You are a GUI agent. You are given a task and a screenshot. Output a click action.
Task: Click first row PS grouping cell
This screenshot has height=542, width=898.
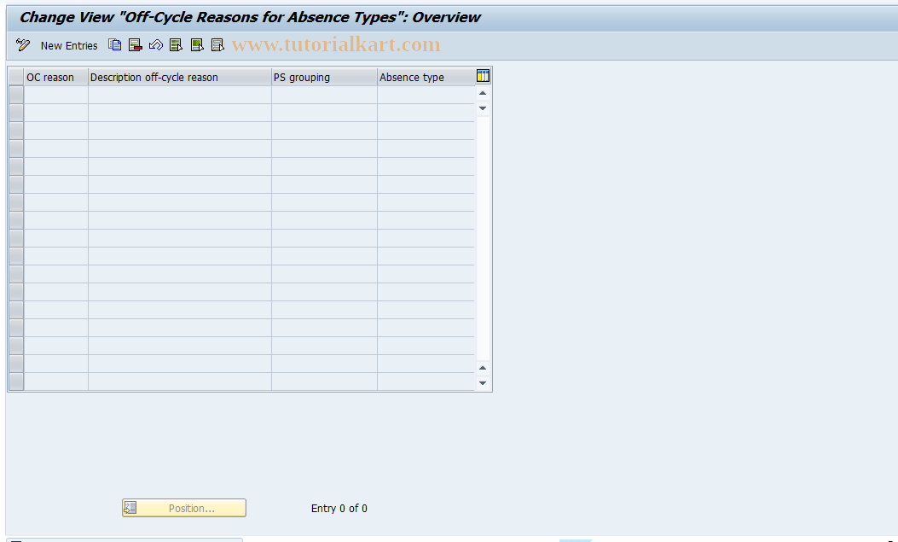pyautogui.click(x=324, y=95)
